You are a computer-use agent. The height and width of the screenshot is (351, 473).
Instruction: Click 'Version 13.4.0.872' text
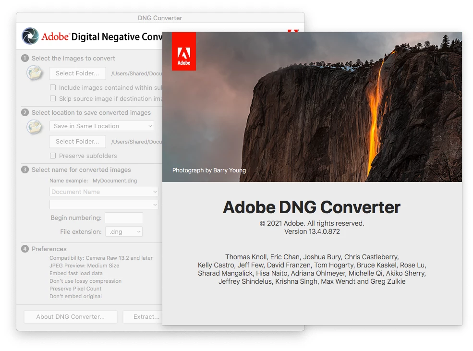click(x=312, y=231)
